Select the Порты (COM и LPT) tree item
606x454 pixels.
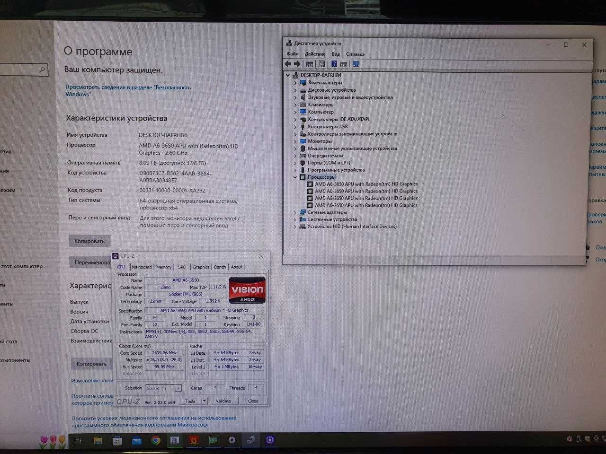click(329, 163)
